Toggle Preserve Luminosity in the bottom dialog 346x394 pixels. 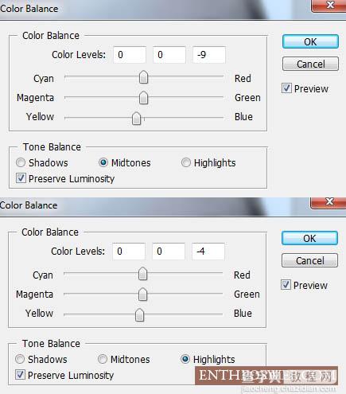point(20,375)
